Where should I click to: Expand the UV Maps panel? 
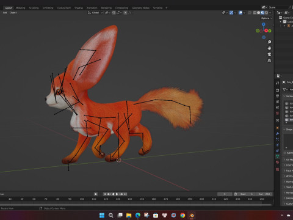284,159
